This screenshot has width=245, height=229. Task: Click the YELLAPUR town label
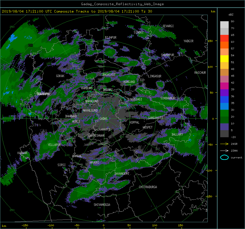(54, 145)
